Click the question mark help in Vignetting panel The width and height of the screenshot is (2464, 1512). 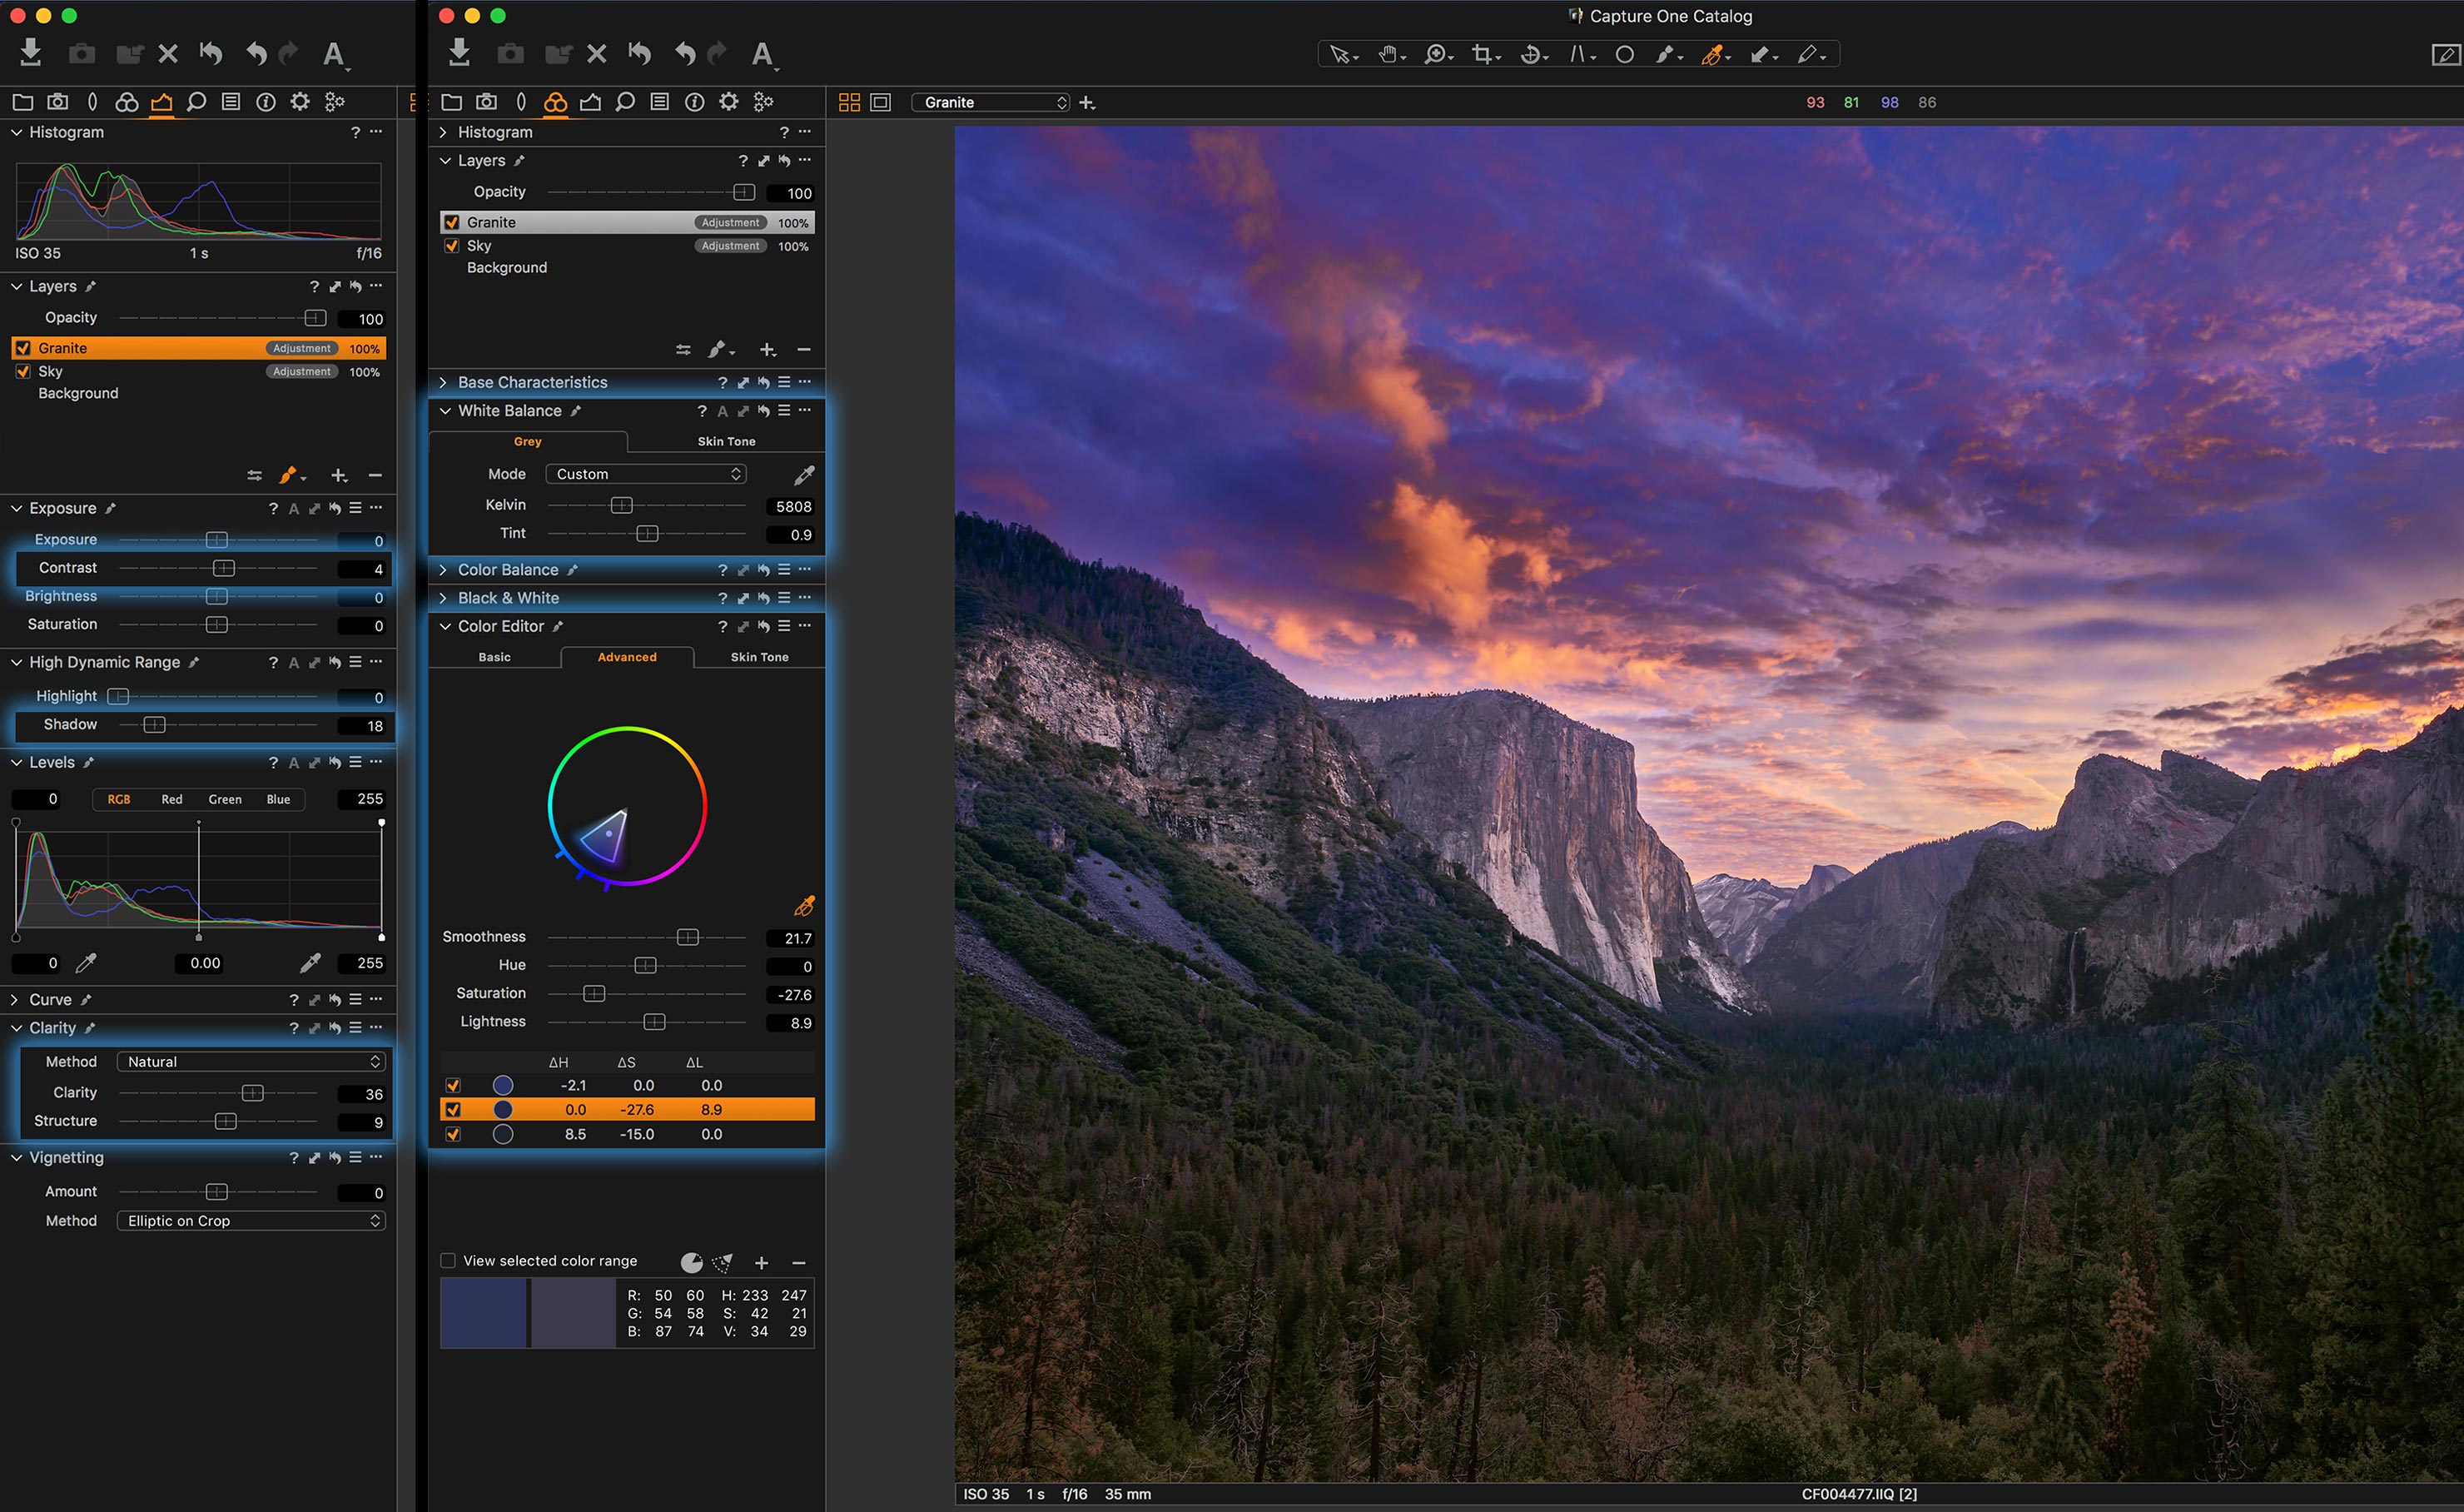(293, 1157)
